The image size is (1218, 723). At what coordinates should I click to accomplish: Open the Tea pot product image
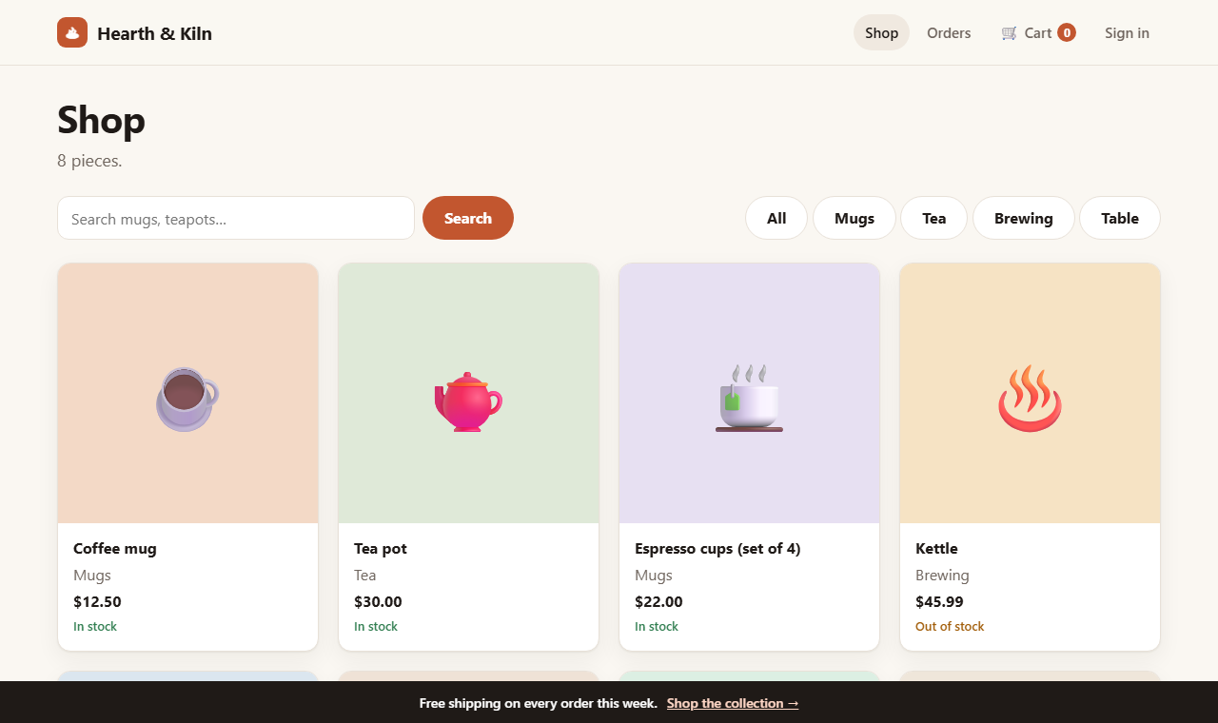click(468, 393)
